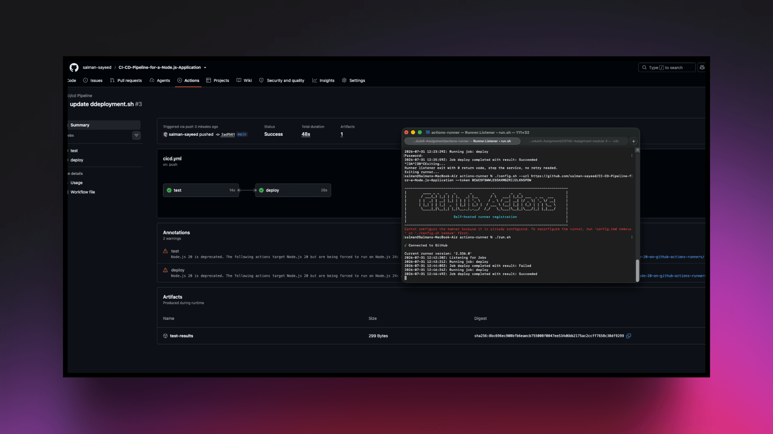Open the Pull requests tab
This screenshot has height=434, width=773.
(126, 80)
